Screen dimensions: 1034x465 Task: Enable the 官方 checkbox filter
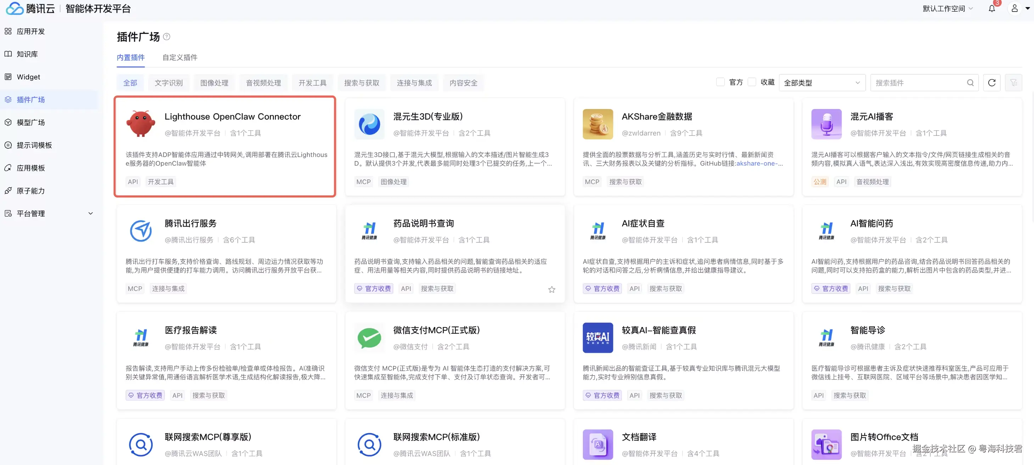720,82
